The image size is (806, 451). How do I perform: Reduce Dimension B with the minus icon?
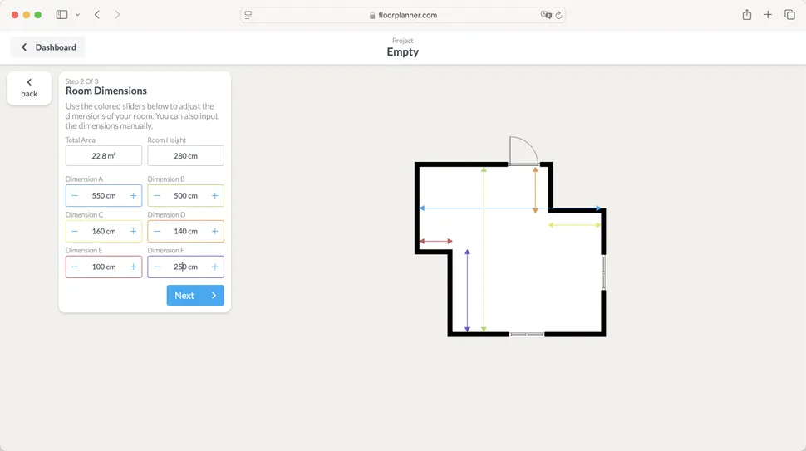[157, 196]
